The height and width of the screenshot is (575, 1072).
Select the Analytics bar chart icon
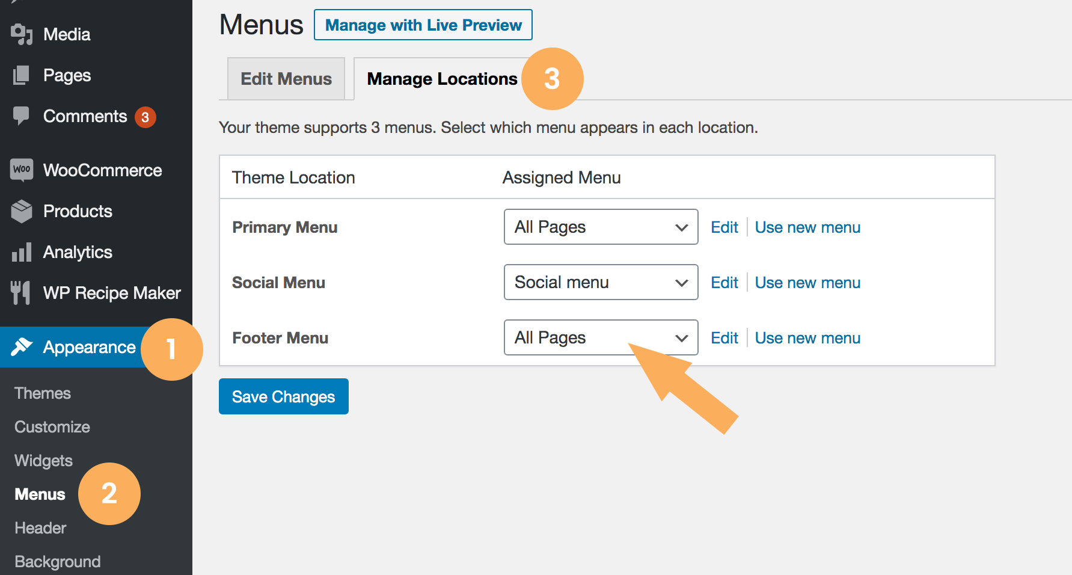22,252
